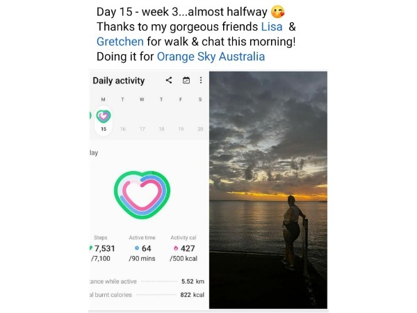Open Lisa's tagged profile link
This screenshot has height=313, width=417.
pyautogui.click(x=272, y=26)
